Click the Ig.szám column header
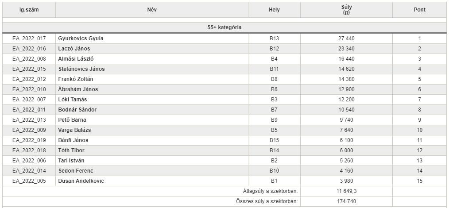This screenshot has height=208, width=449. click(29, 10)
